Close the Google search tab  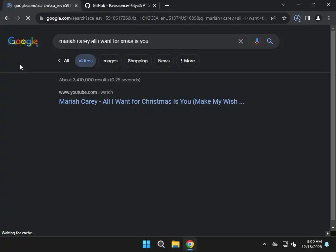coord(76,6)
